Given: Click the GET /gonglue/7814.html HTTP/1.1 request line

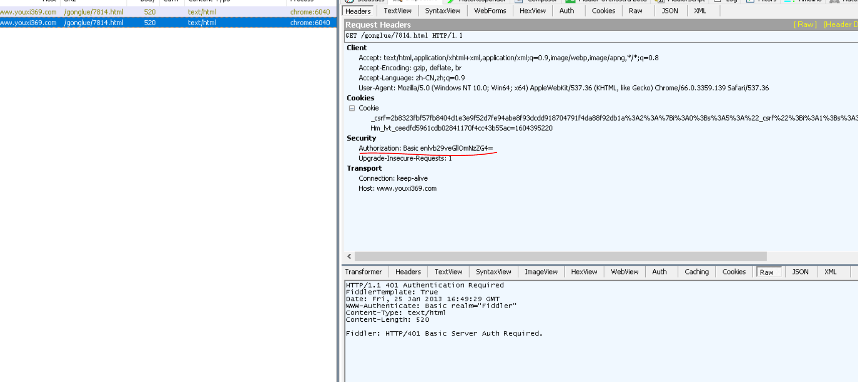Looking at the screenshot, I should 404,36.
